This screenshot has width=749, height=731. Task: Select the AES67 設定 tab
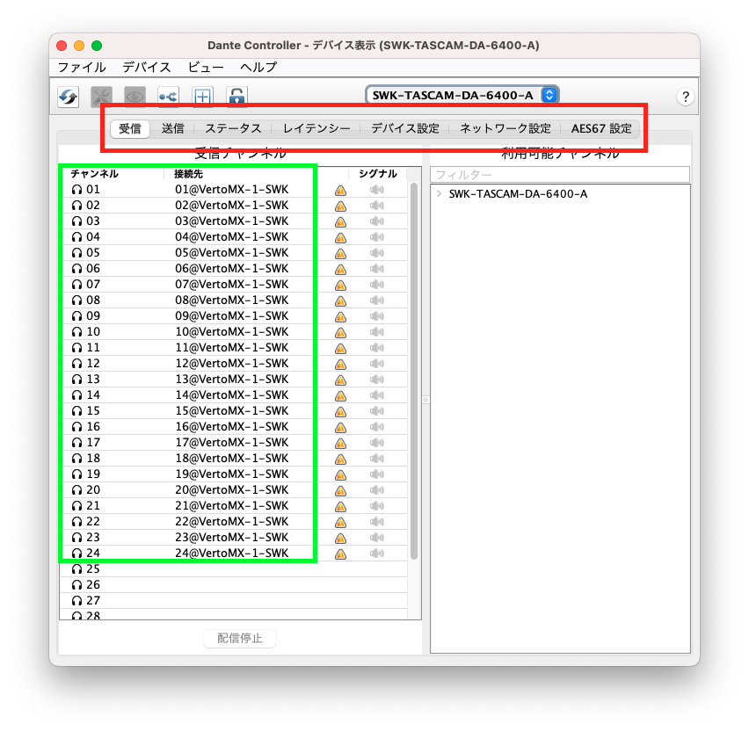pos(601,128)
